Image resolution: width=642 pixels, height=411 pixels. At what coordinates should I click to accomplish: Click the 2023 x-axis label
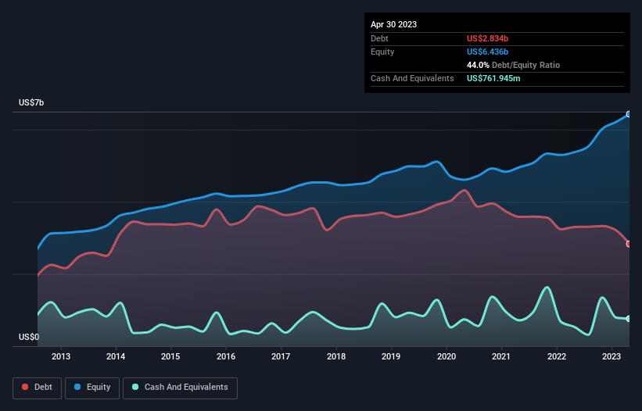pos(612,356)
